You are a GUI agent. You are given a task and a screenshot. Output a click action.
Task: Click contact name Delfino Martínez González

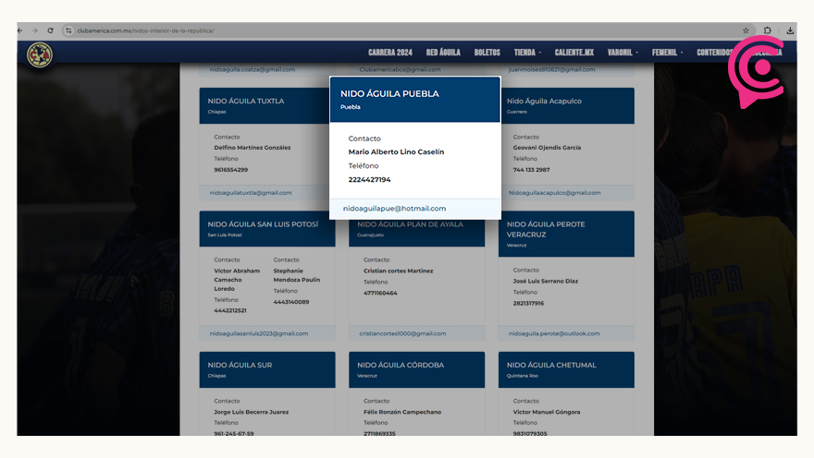point(253,148)
